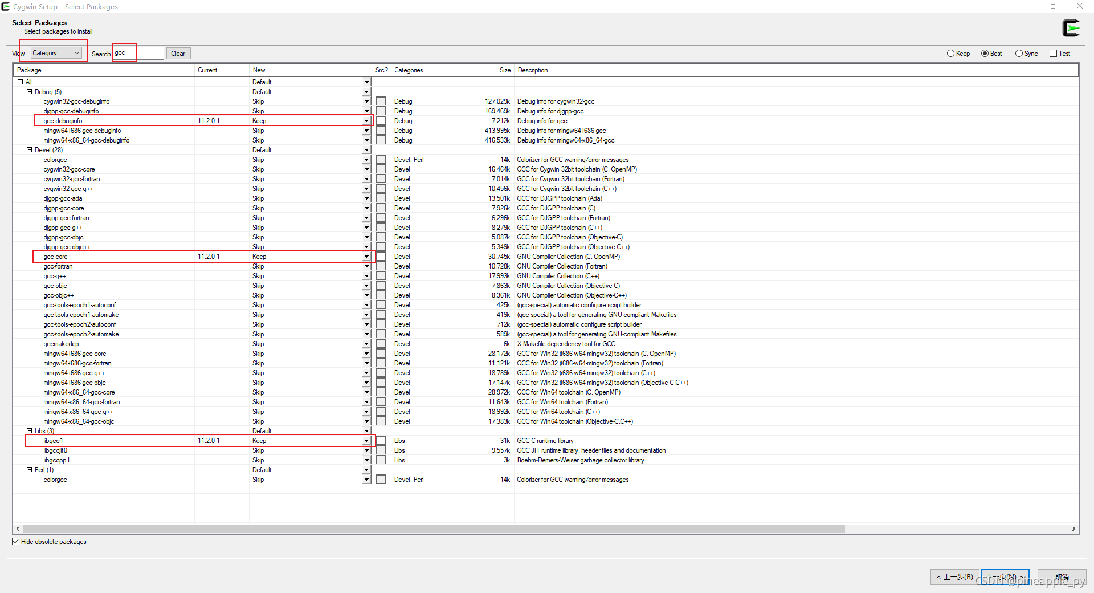Check the Src checkbox for Perl colorgcc
Image resolution: width=1094 pixels, height=593 pixels.
click(x=381, y=480)
